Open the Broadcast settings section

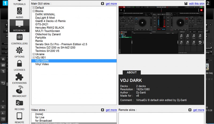click(x=20, y=91)
